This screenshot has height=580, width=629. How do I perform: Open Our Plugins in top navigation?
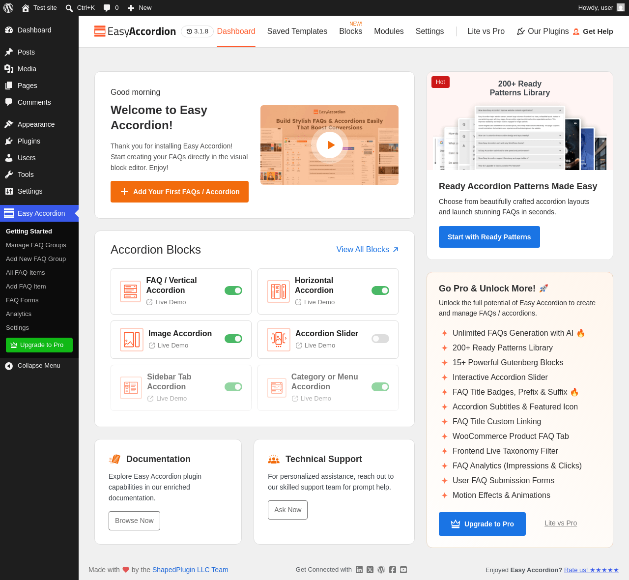pyautogui.click(x=543, y=31)
